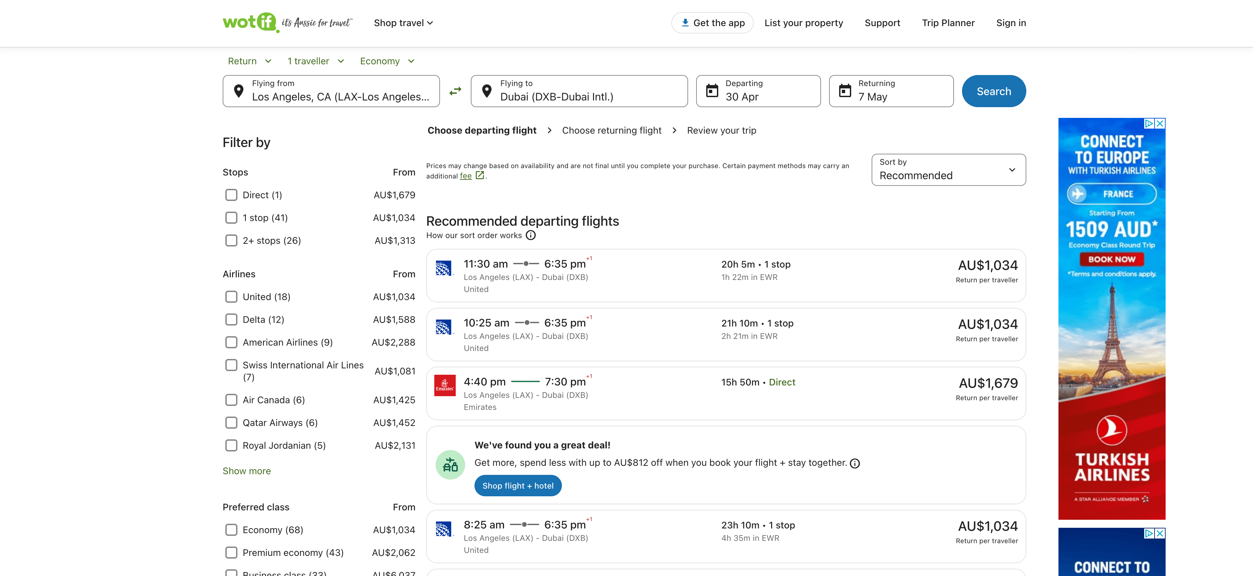1253x576 pixels.
Task: Click the sort order info icon
Action: click(x=531, y=235)
